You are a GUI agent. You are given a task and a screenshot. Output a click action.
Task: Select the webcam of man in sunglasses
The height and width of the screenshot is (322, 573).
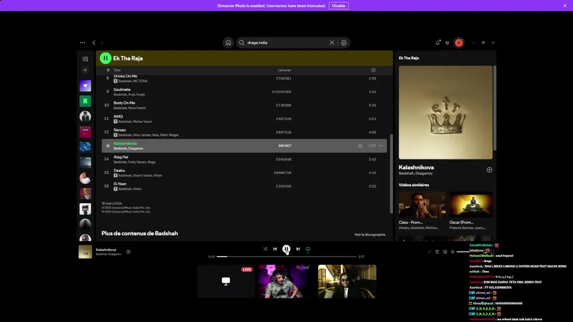pyautogui.click(x=347, y=281)
